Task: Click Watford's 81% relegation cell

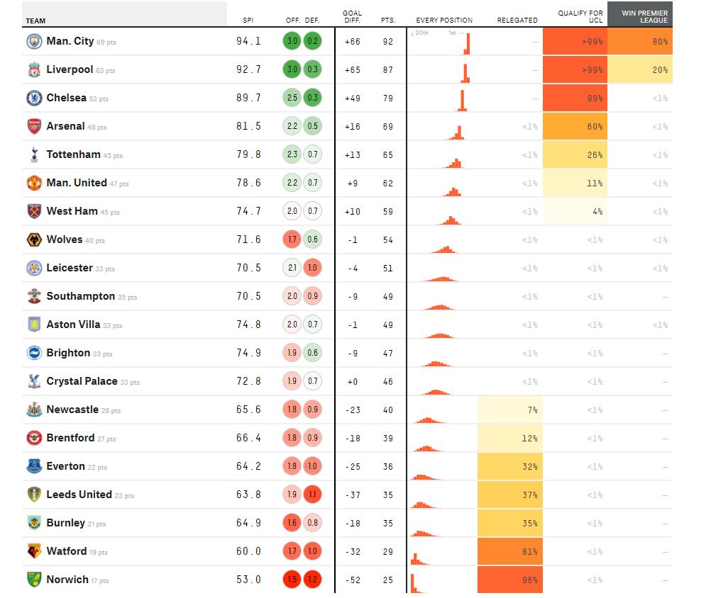Action: point(510,552)
